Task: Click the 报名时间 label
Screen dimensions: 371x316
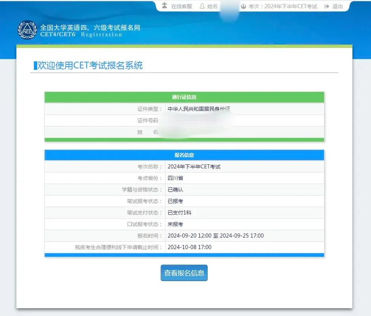Action: pos(150,236)
